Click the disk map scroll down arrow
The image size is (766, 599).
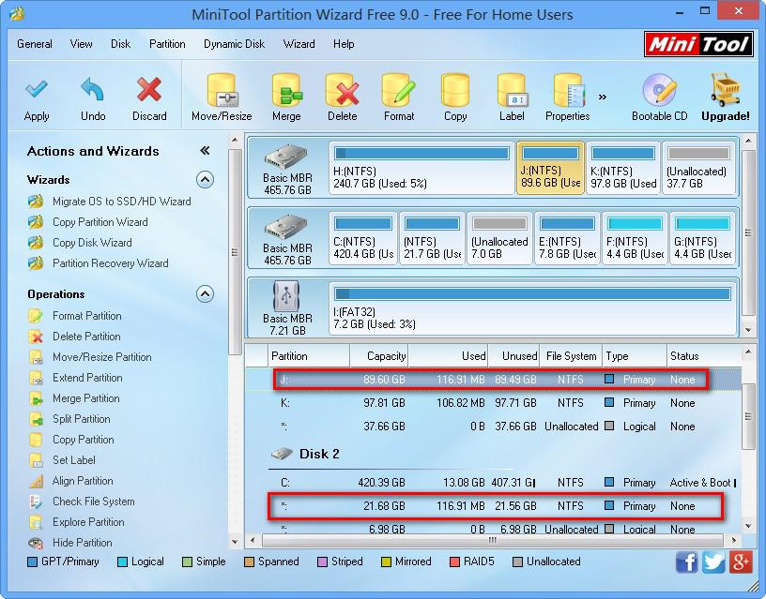click(748, 330)
